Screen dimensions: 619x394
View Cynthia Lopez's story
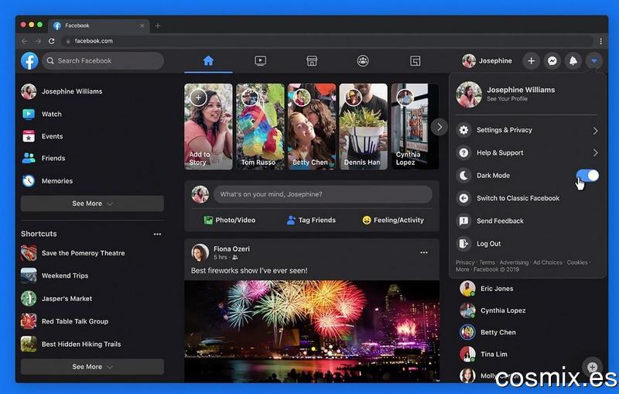point(415,127)
